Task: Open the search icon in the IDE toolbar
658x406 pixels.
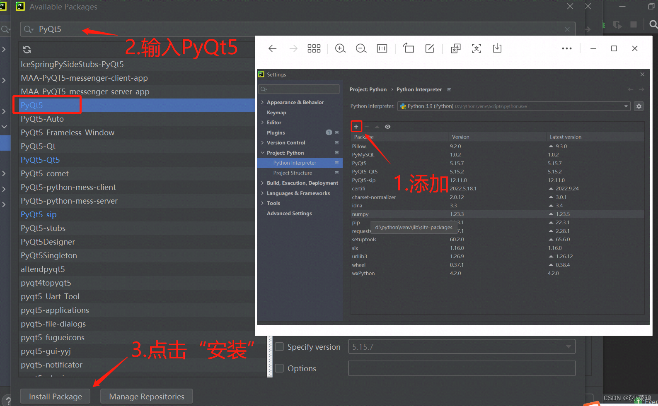Action: (653, 24)
